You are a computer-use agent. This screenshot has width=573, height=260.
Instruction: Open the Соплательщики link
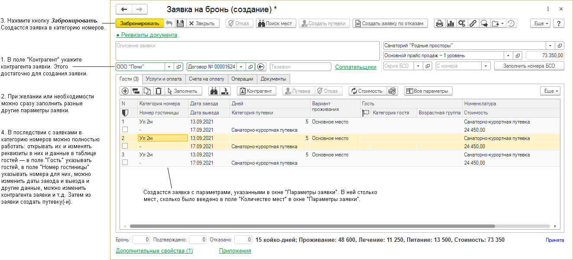point(356,67)
